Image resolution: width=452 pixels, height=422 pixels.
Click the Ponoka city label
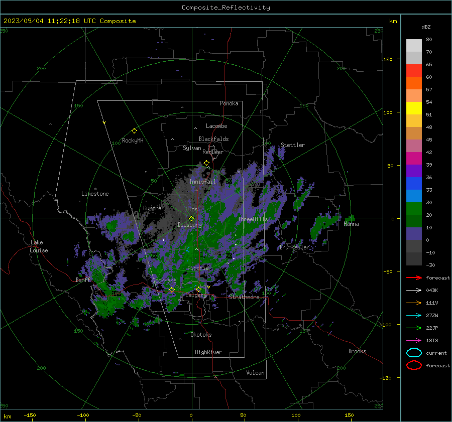click(229, 103)
